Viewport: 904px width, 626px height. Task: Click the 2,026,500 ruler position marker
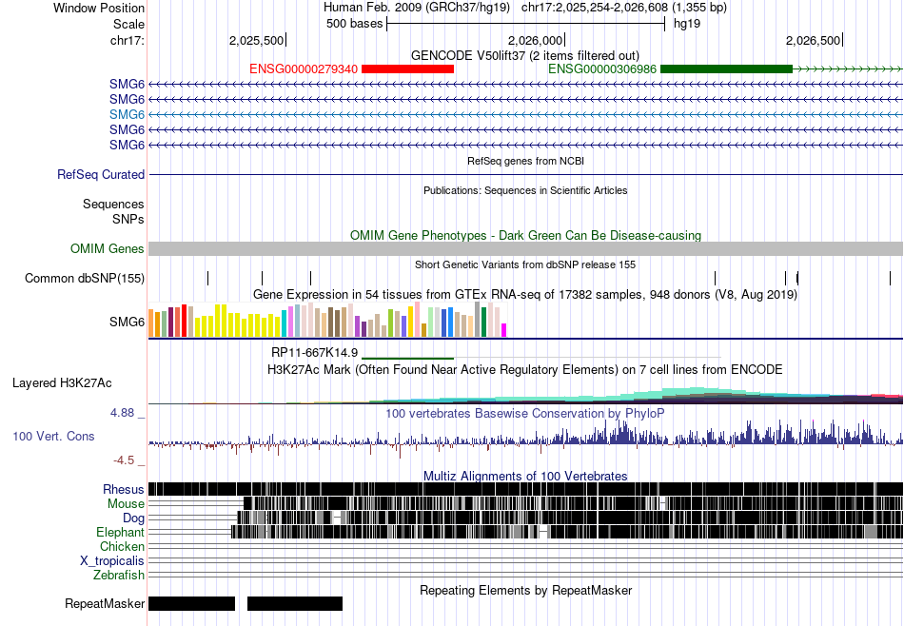tap(814, 40)
